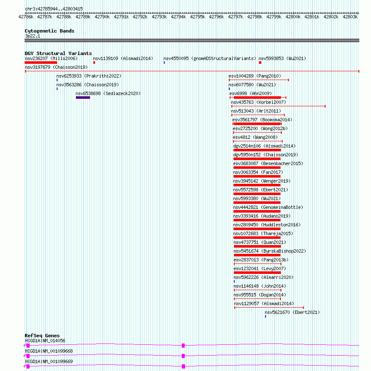Select nsv6077580 (Wu2021) label
The height and width of the screenshot is (371, 371).
tap(252, 85)
